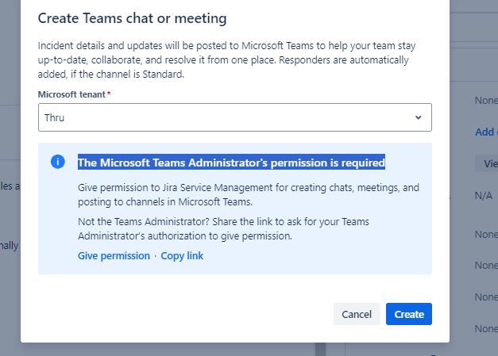Screen dimensions: 498x356
Task: Open the Microsoft tenant dropdown
Action: (235, 117)
